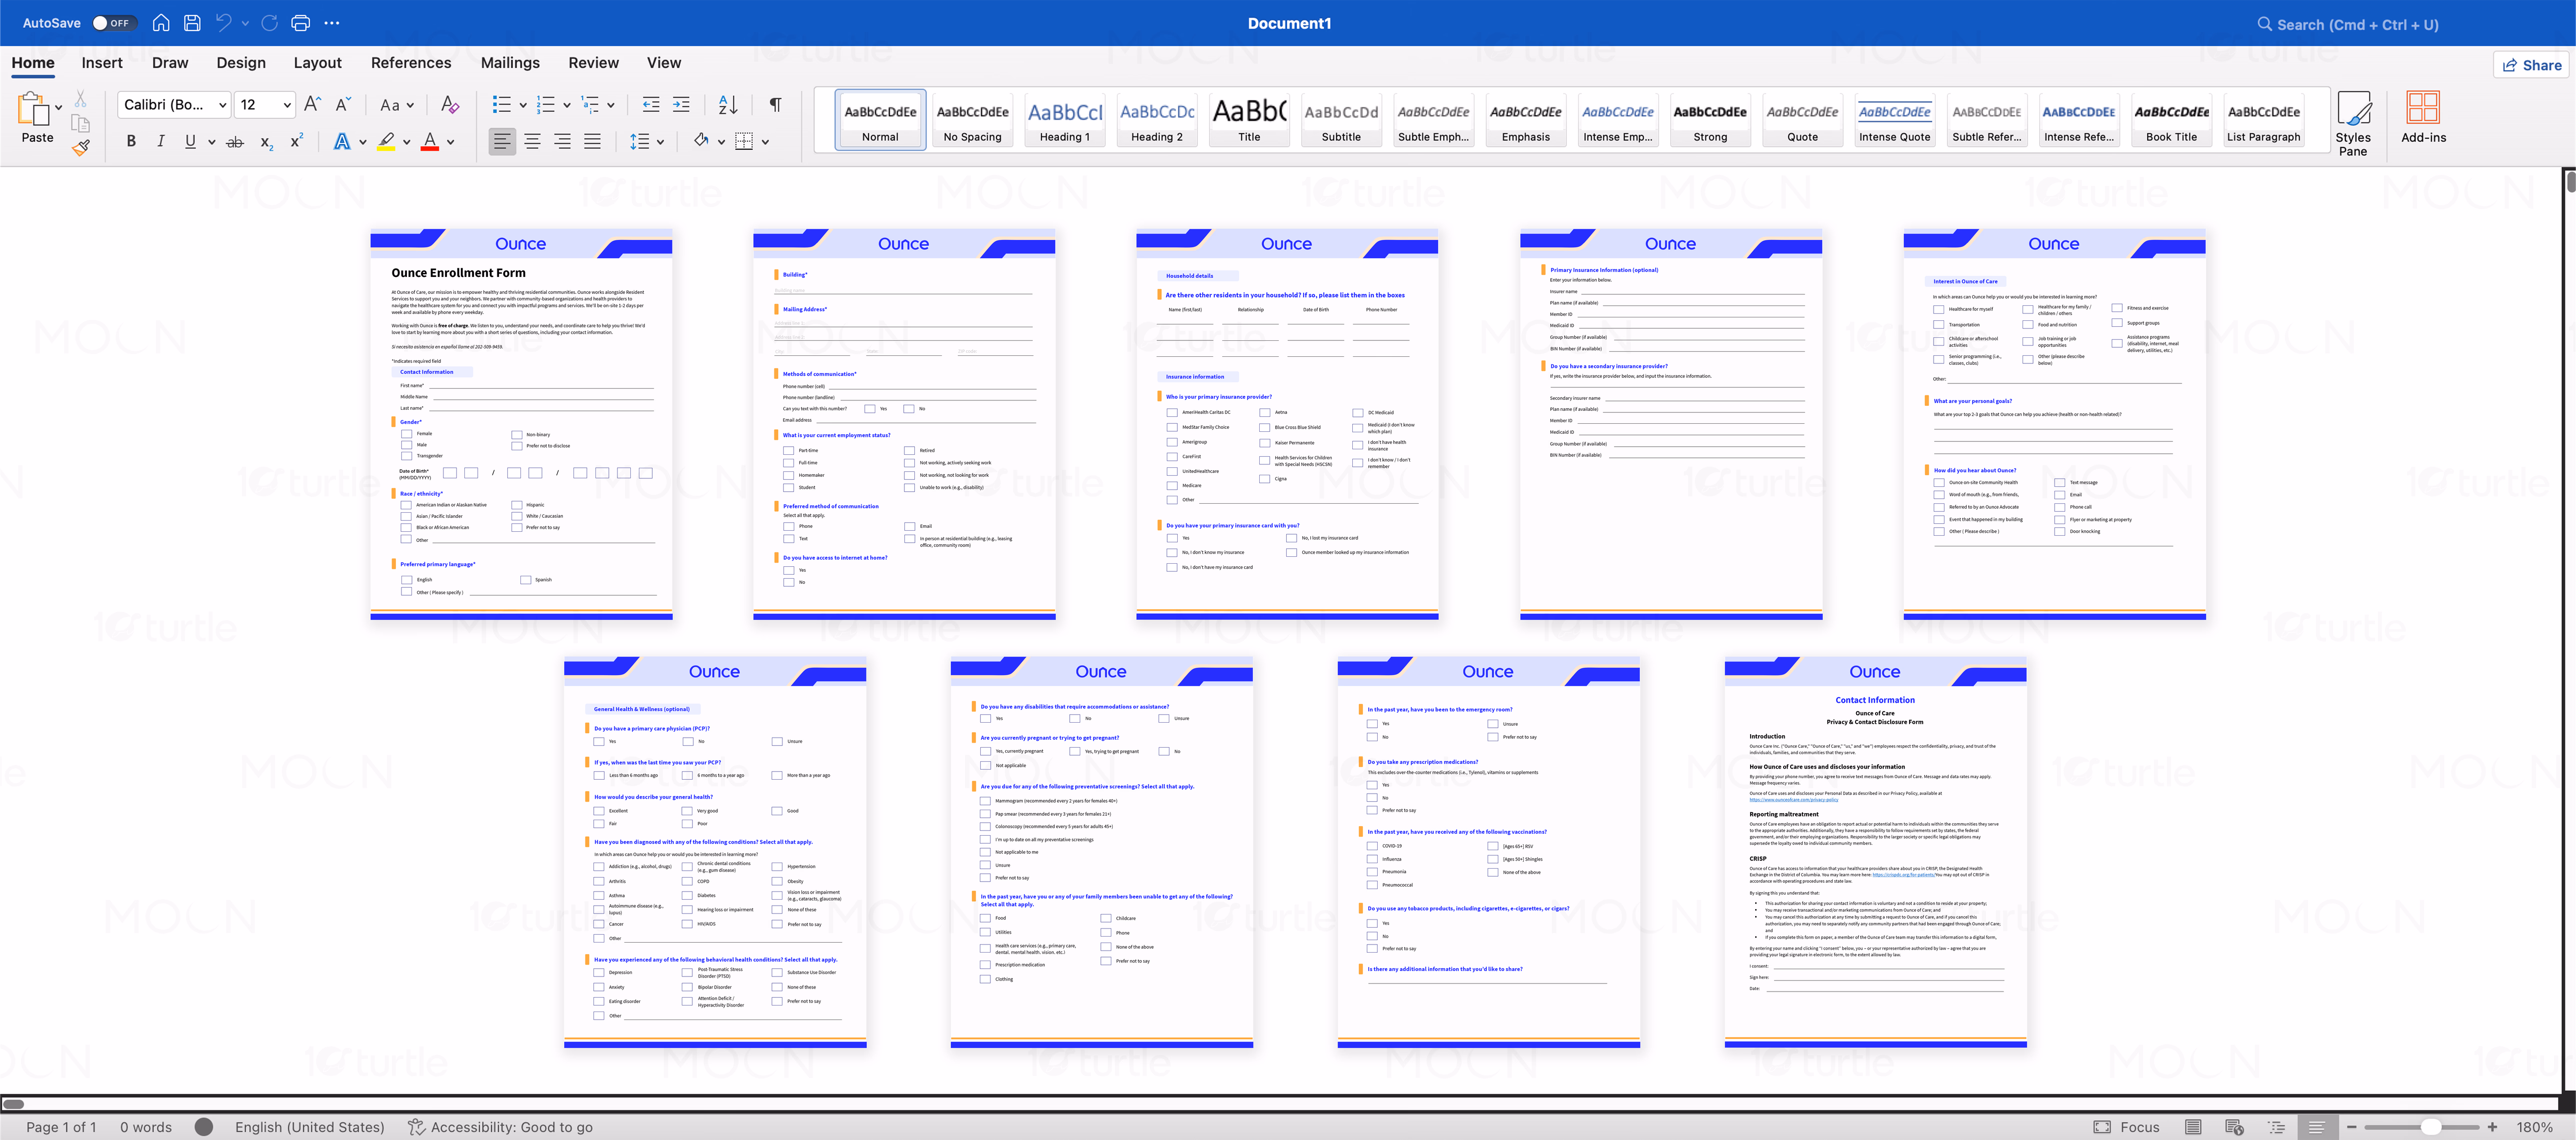
Task: Open the References tab
Action: pos(411,63)
